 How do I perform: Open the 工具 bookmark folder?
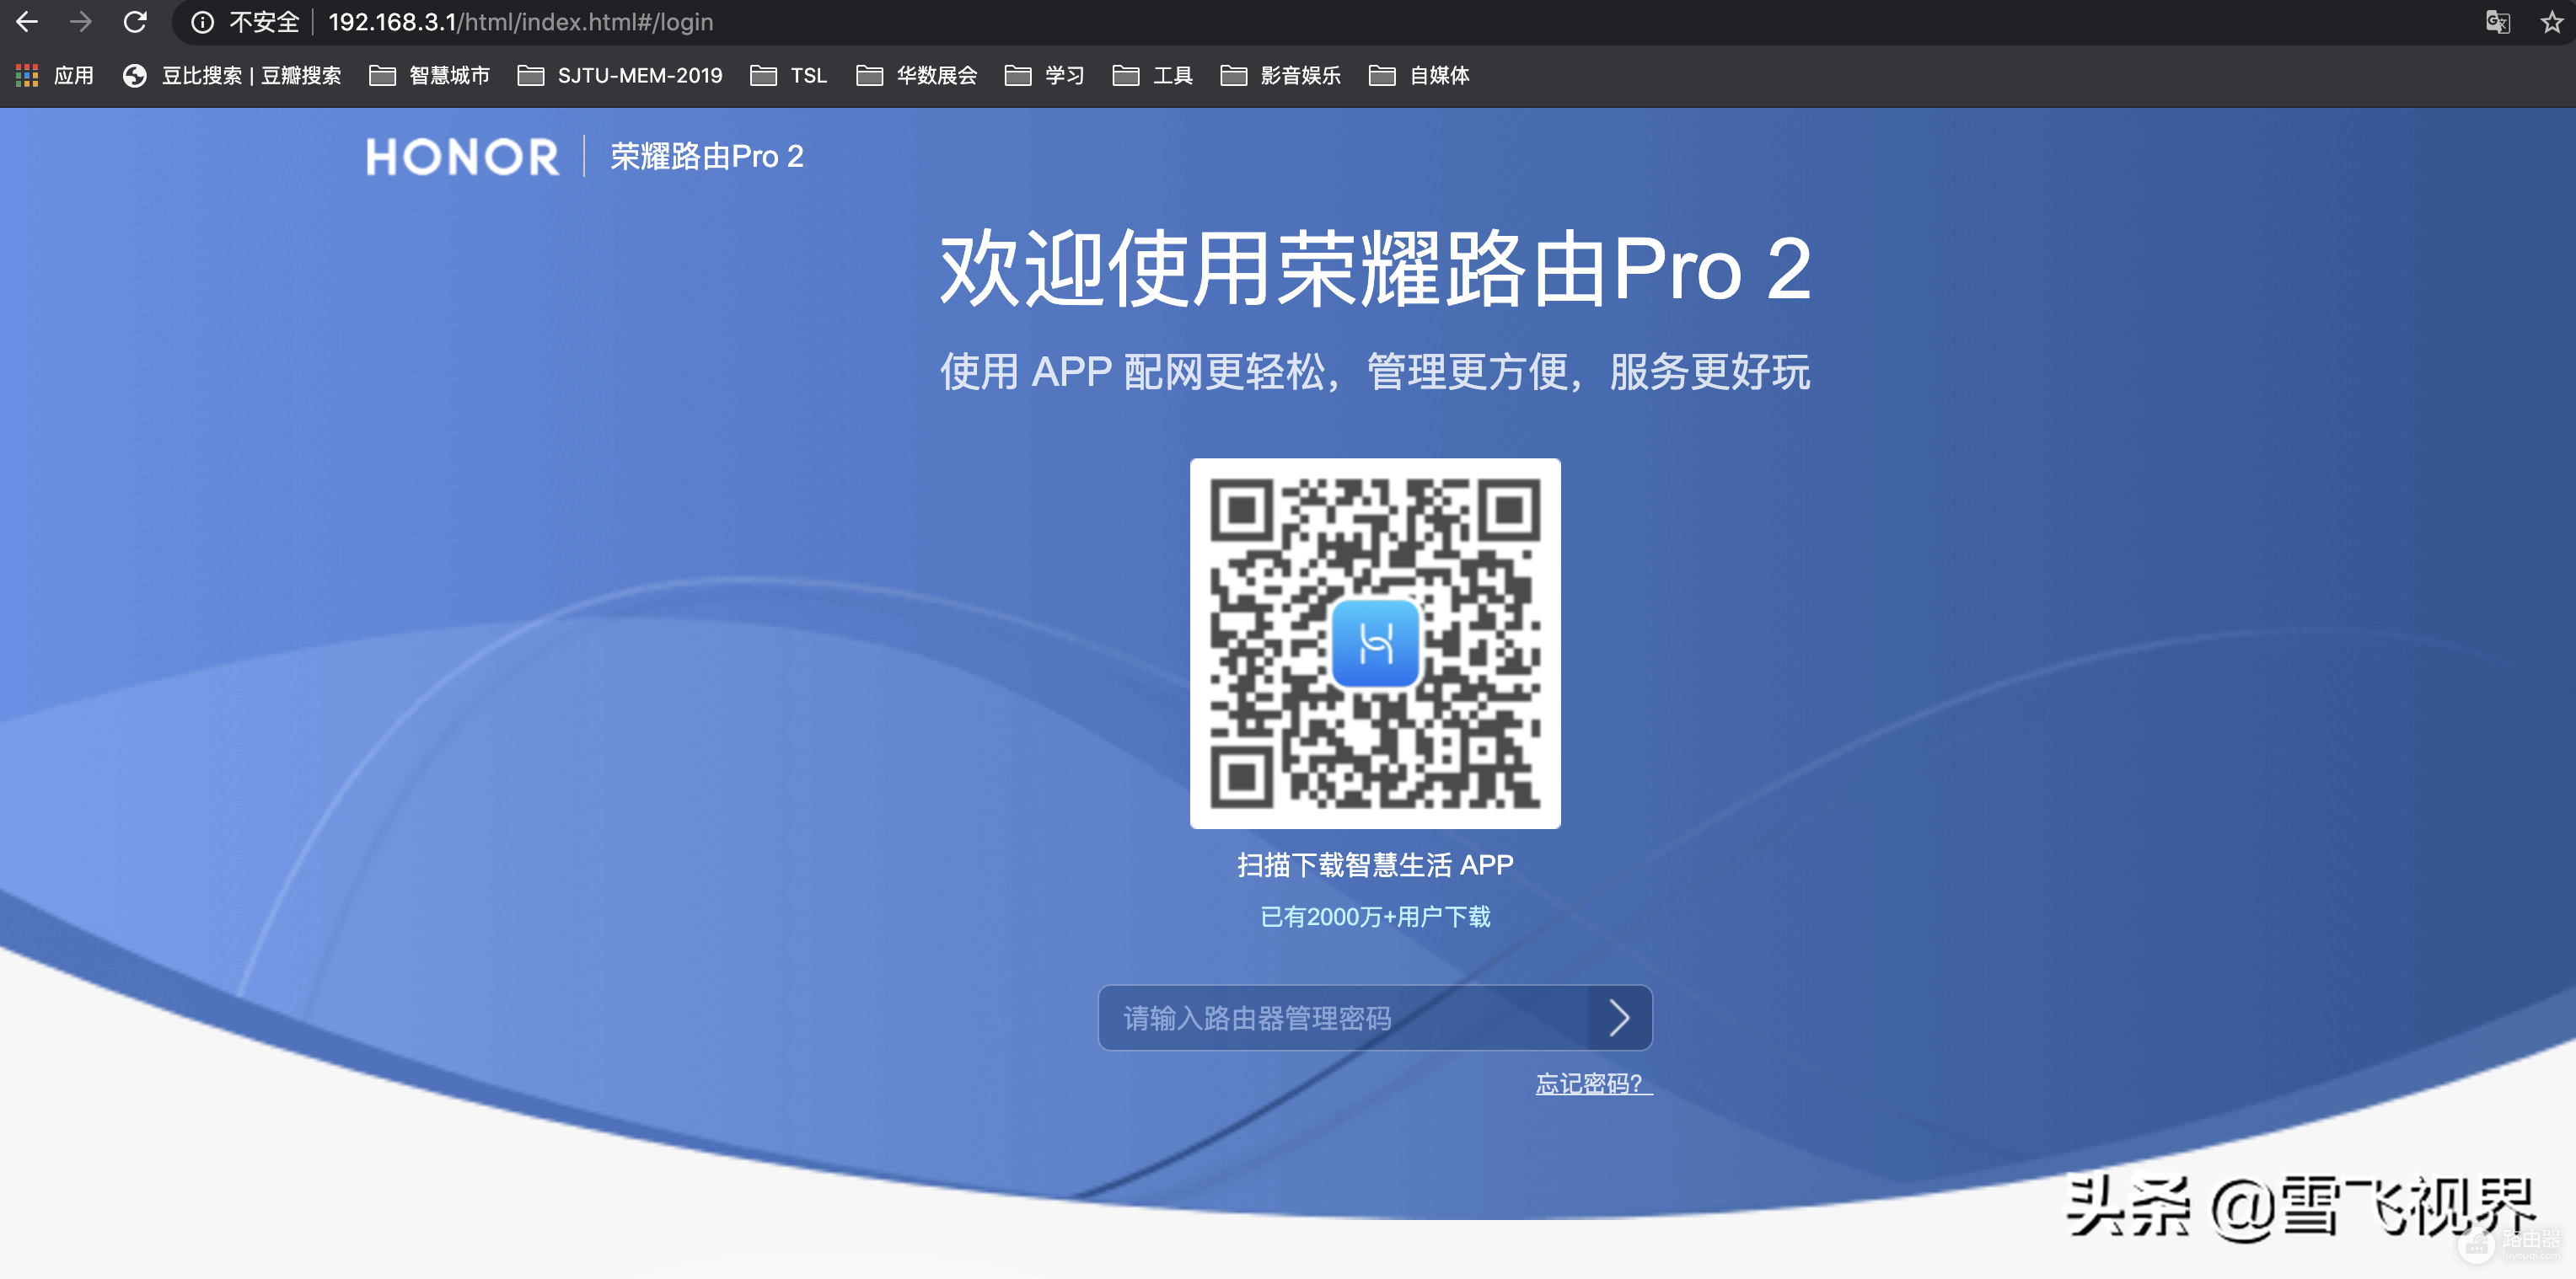1153,75
